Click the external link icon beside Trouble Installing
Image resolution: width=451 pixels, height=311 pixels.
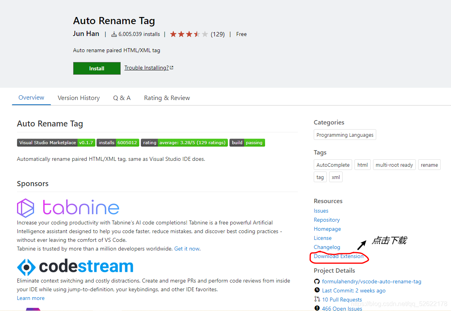coord(172,68)
